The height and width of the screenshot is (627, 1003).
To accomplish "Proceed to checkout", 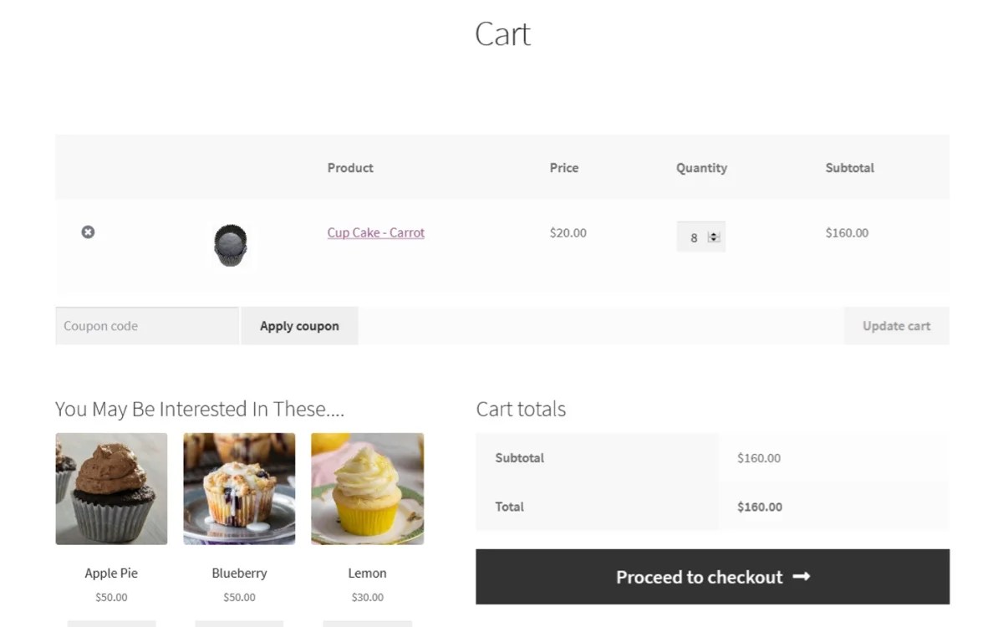I will click(x=712, y=576).
